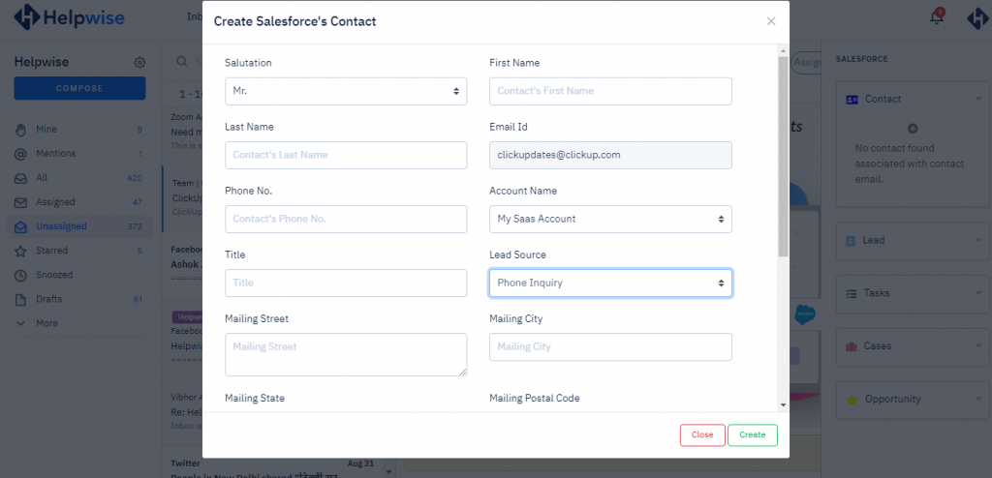992x478 pixels.
Task: Click the Mentions at-sign icon
Action: [x=21, y=154]
